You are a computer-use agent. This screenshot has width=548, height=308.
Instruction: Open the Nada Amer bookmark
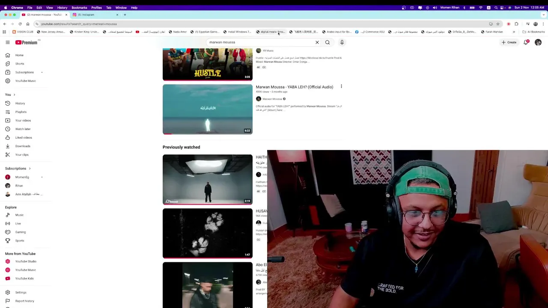178,32
